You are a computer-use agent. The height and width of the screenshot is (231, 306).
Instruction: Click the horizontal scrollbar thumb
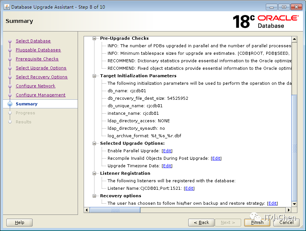pyautogui.click(x=115, y=210)
